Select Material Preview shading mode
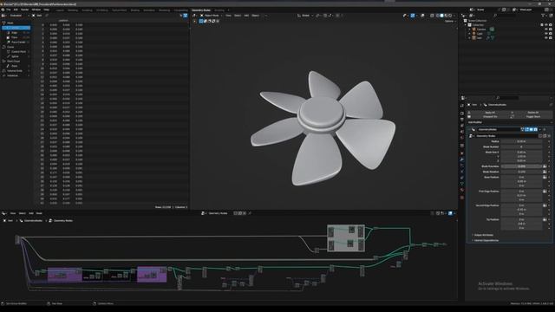The image size is (555, 312). click(446, 16)
